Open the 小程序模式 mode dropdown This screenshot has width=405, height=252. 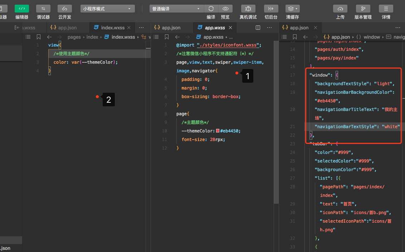click(107, 9)
